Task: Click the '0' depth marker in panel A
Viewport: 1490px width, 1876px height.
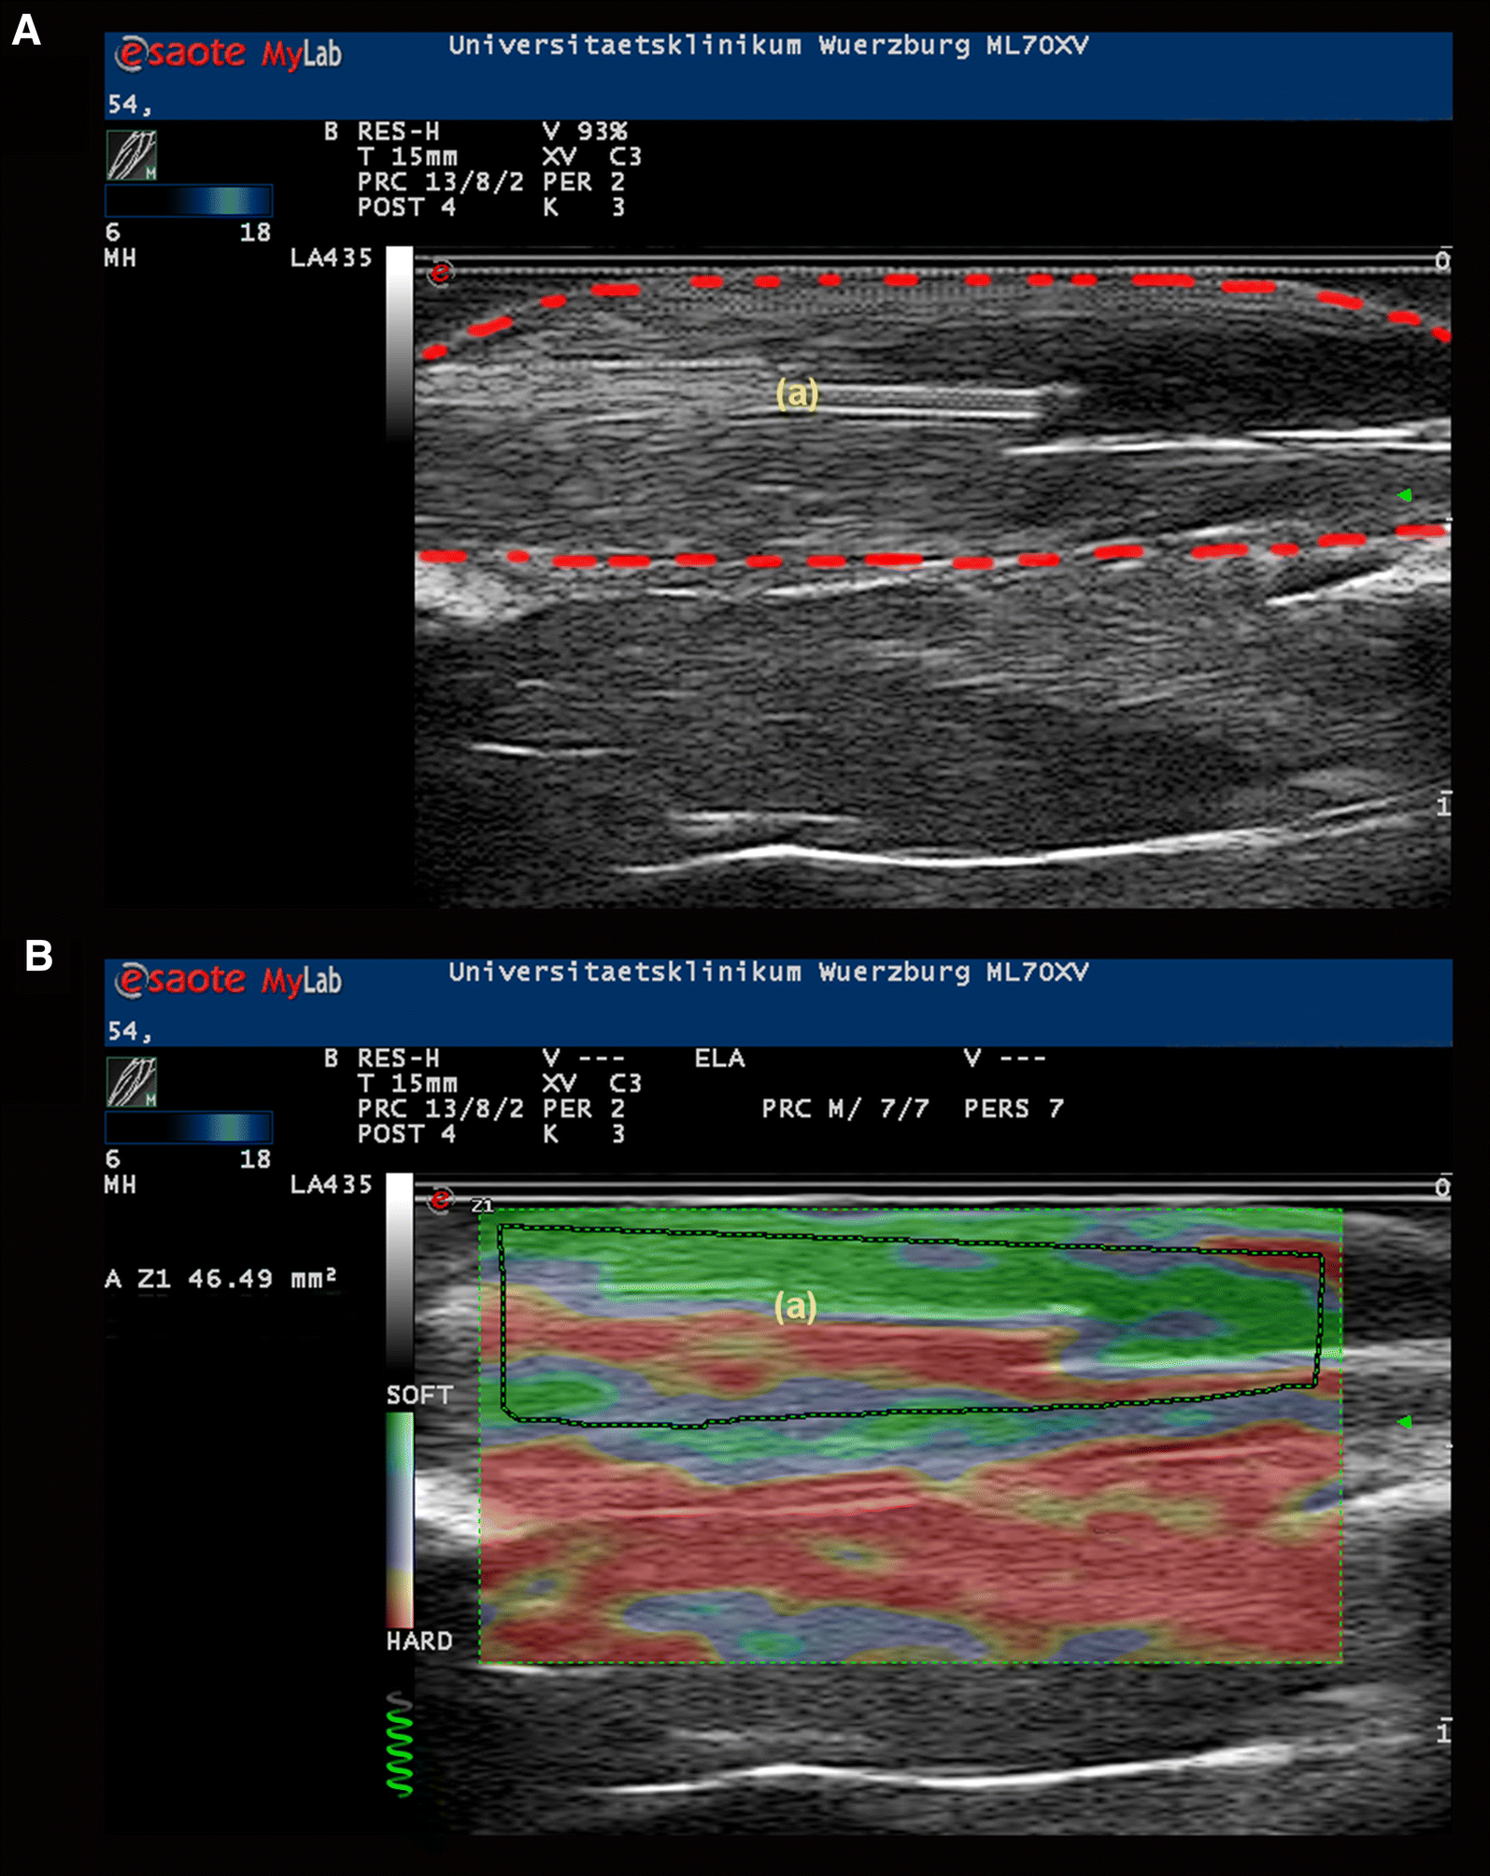Action: tap(1443, 261)
